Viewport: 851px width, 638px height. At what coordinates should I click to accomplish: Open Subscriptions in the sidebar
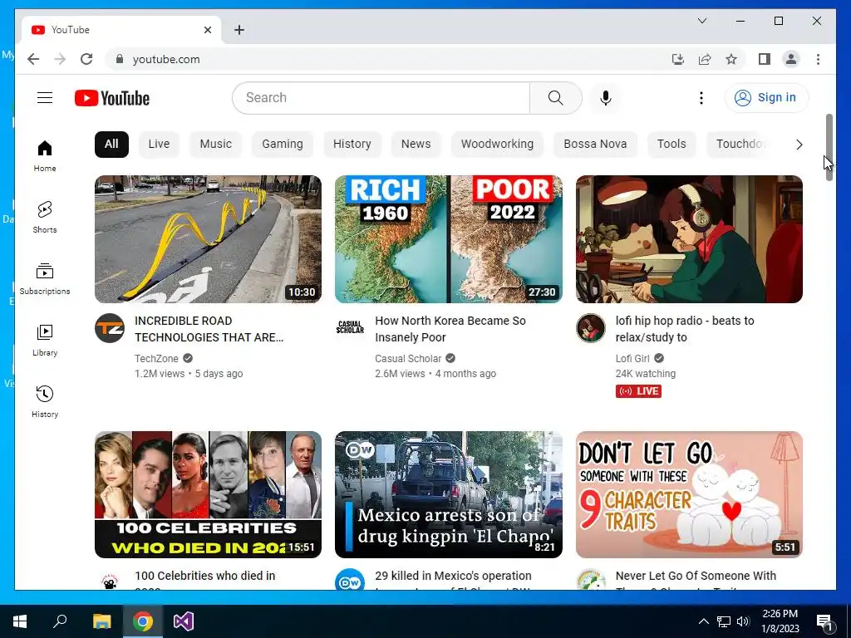[x=45, y=279]
